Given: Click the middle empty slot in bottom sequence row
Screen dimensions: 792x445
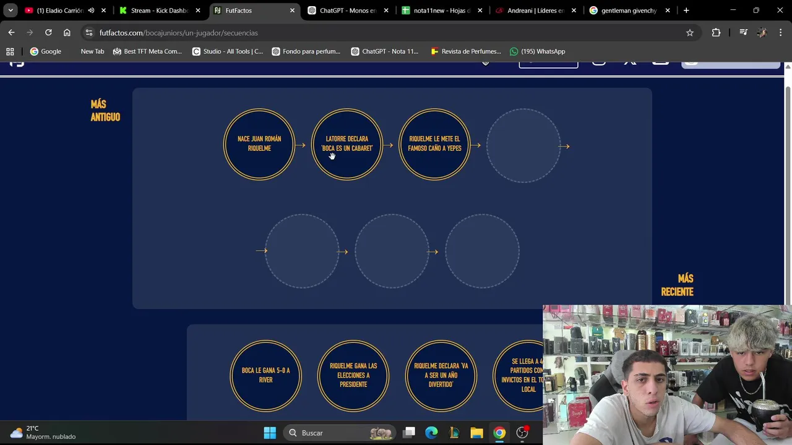Looking at the screenshot, I should [392, 251].
